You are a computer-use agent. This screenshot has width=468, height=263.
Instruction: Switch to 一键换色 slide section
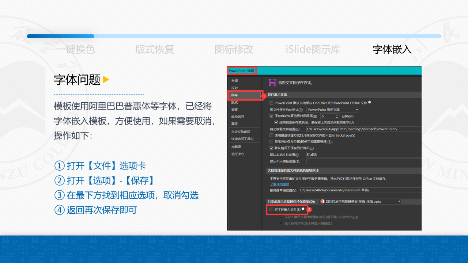(x=76, y=49)
